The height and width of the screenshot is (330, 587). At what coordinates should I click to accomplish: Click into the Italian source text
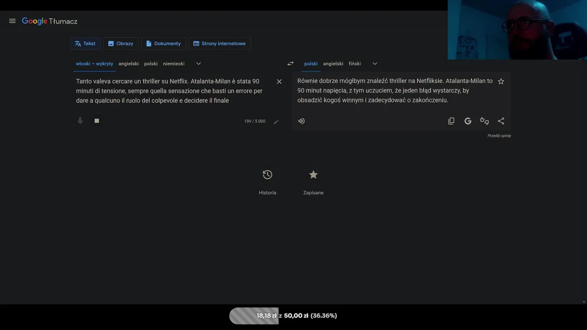point(169,91)
